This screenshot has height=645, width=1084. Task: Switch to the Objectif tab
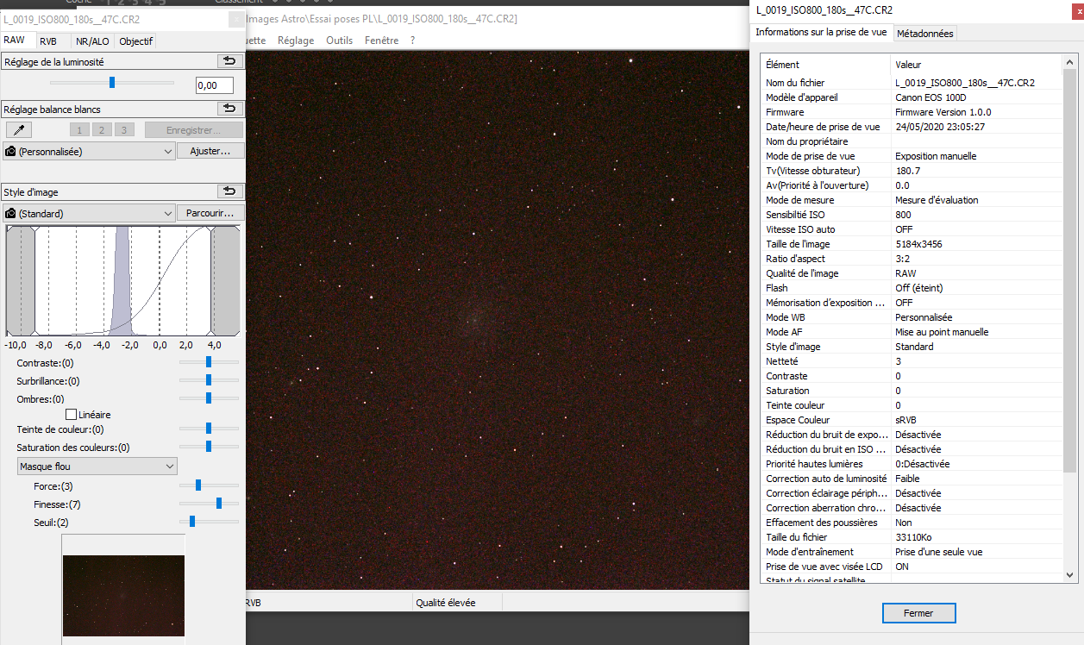[135, 41]
